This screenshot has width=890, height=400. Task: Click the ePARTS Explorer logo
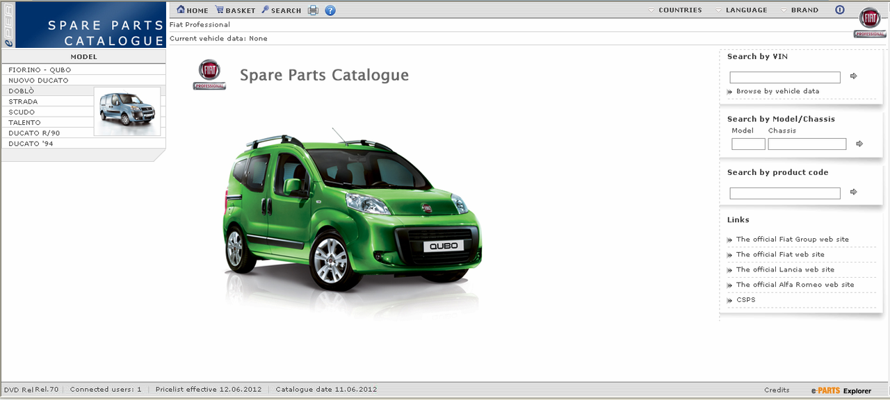841,391
